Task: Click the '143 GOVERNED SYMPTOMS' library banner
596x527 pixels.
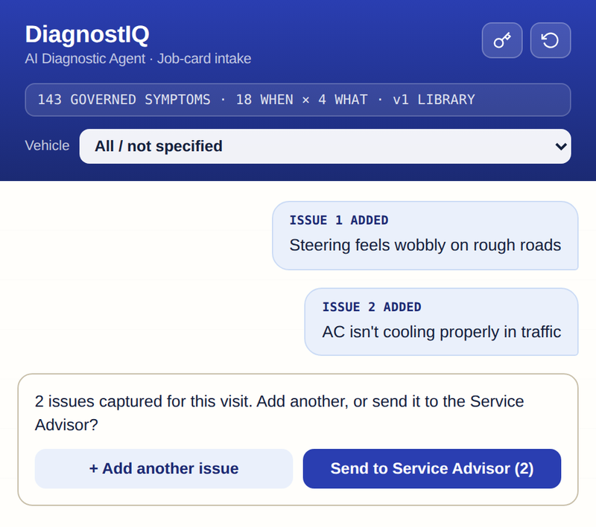Action: pyautogui.click(x=297, y=100)
